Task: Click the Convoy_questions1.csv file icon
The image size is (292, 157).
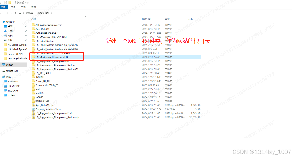Action: point(33,109)
